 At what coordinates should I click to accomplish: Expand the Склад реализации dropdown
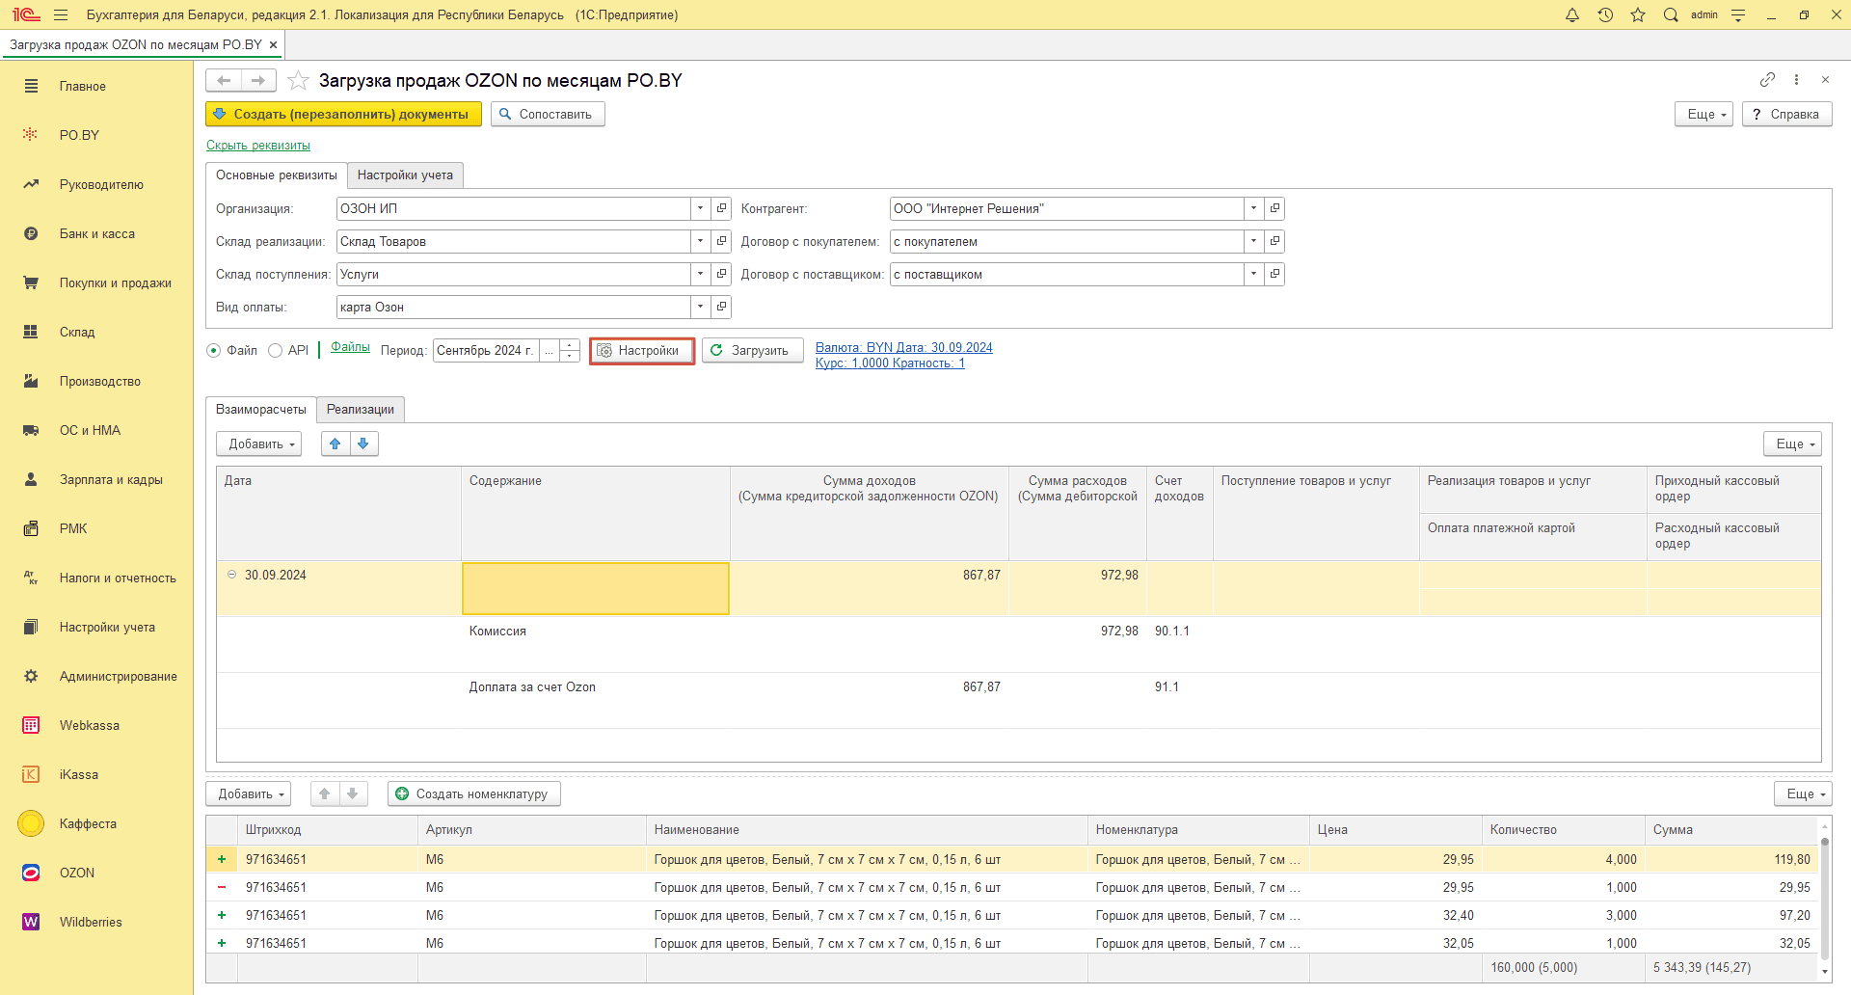[x=701, y=241]
